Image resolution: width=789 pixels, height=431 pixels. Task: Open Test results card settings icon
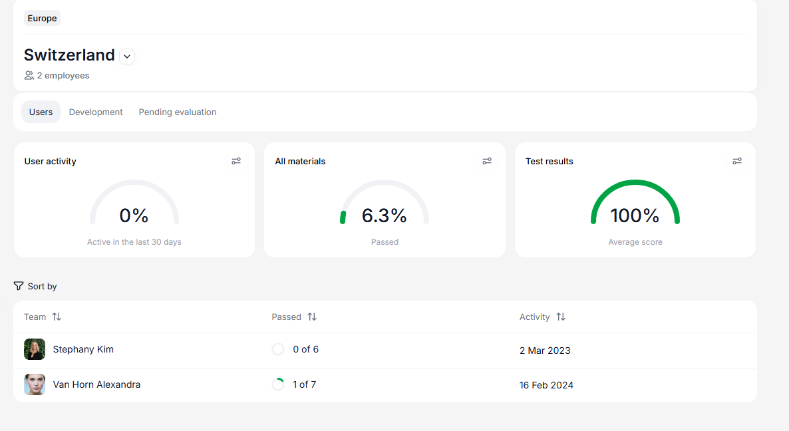[x=737, y=161]
